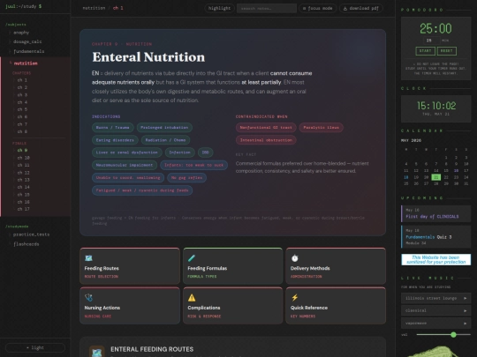Open the Nursing Actions card
The height and width of the screenshot is (357, 477).
[130, 305]
